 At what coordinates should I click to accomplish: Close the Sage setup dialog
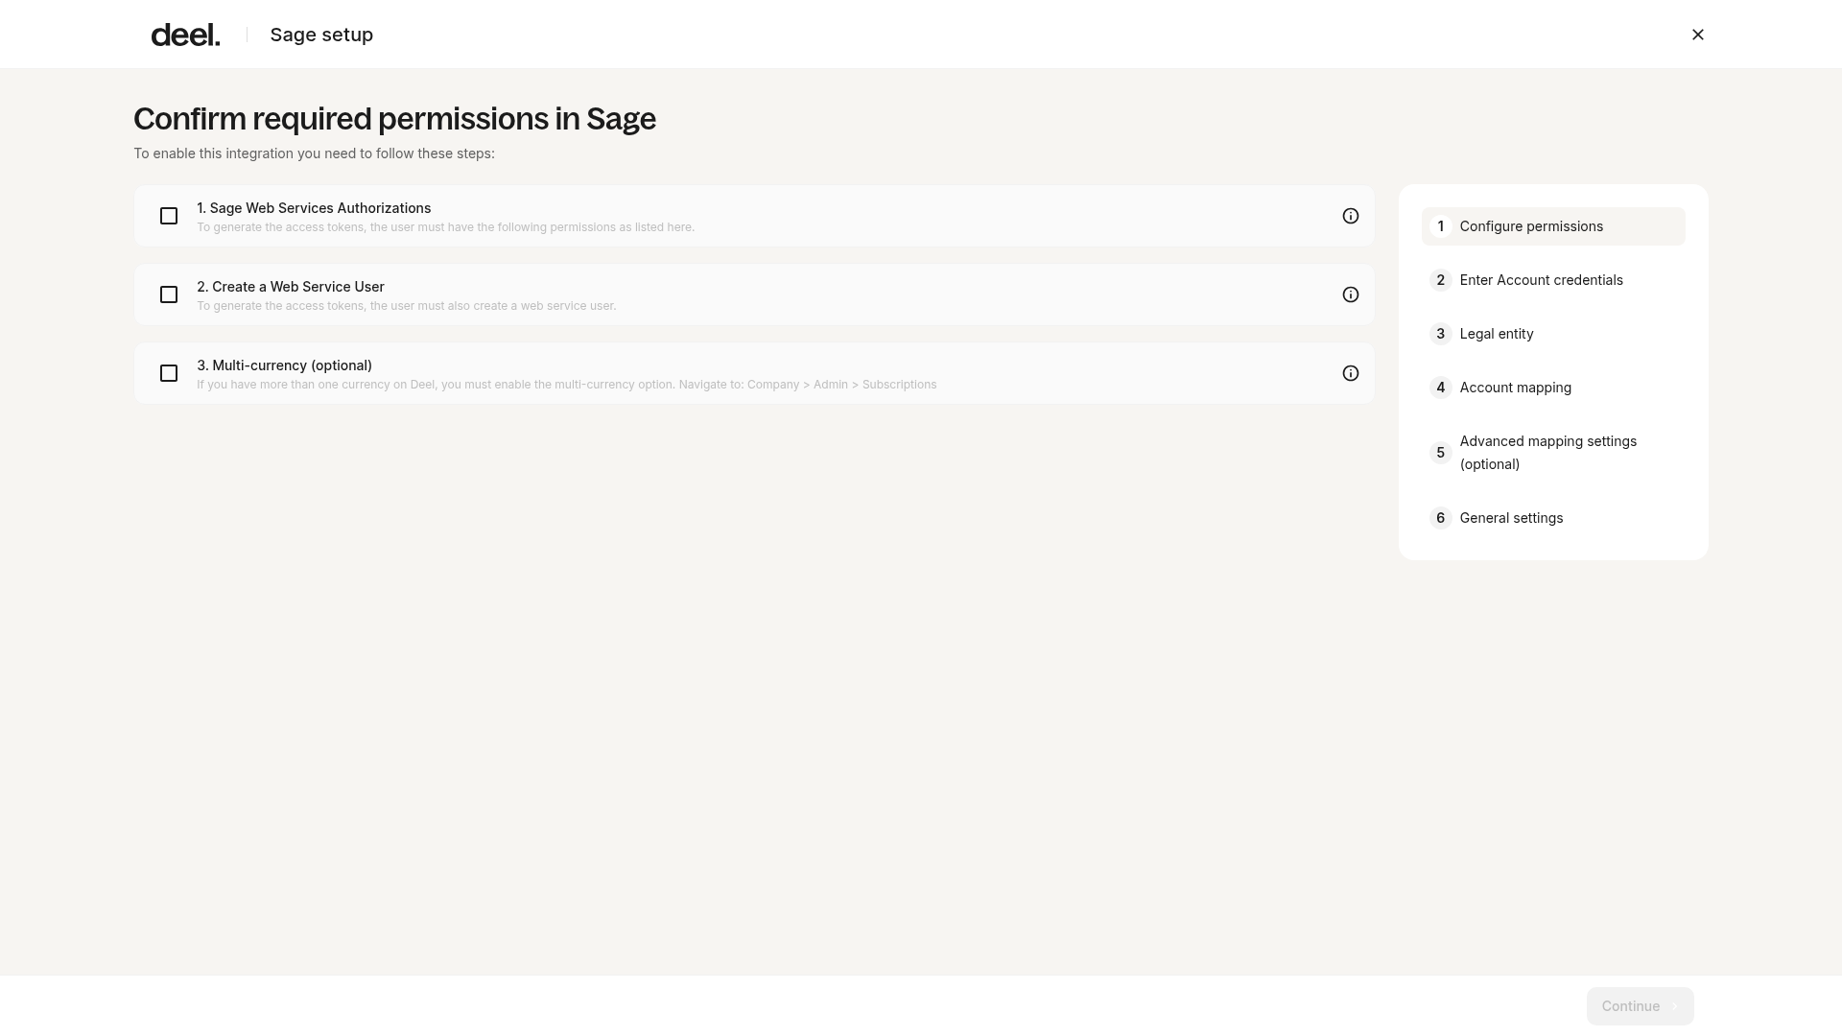1697,35
